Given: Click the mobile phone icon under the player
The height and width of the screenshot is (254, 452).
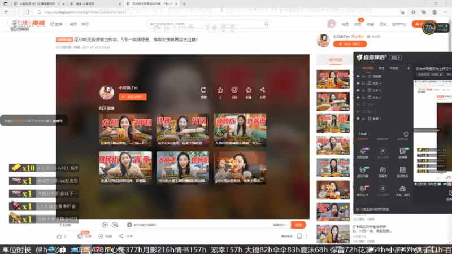Looking at the screenshot, I should 299,236.
